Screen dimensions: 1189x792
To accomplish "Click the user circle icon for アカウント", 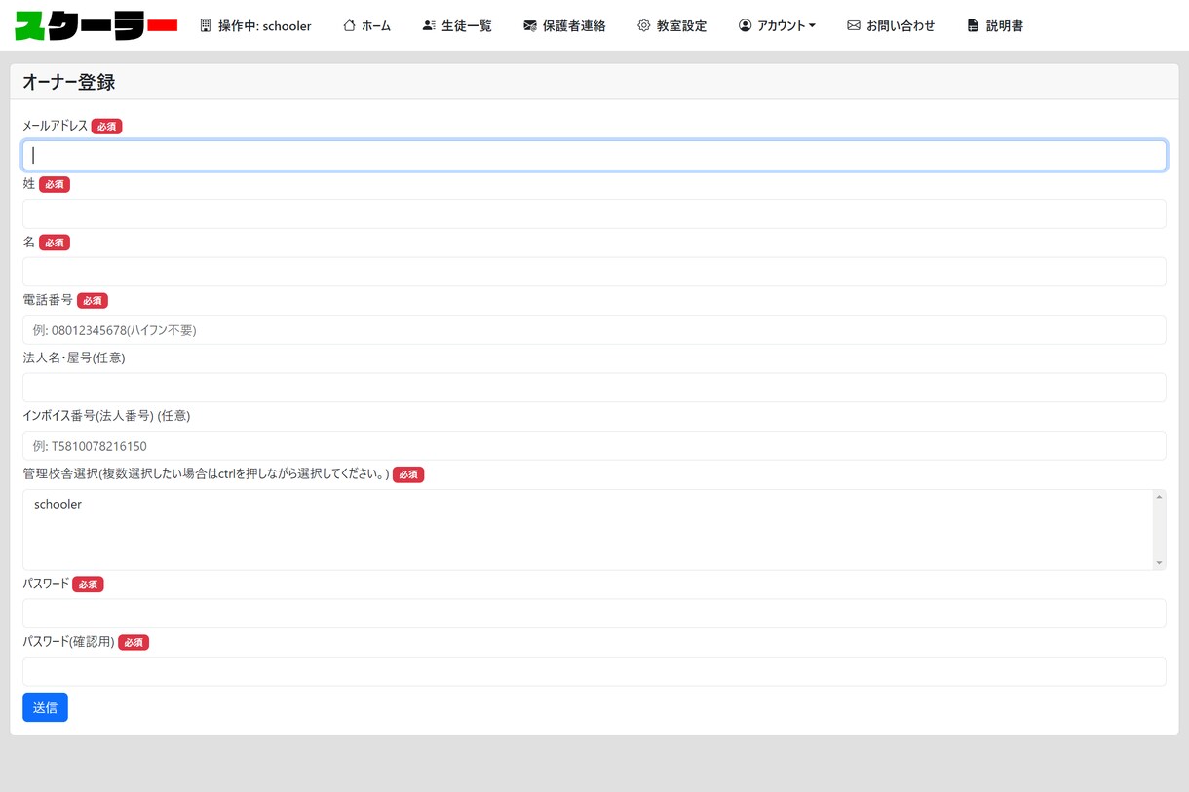I will [x=746, y=25].
